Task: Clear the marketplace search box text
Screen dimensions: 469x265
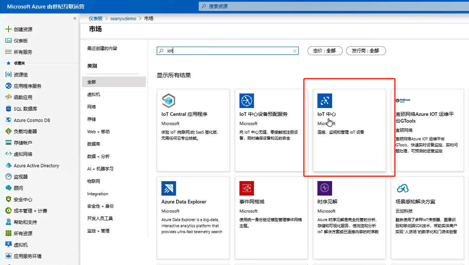Action: (295, 51)
